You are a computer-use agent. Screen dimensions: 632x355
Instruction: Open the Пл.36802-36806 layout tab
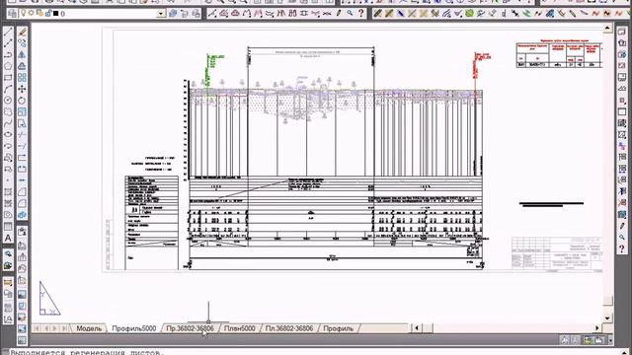coord(289,328)
